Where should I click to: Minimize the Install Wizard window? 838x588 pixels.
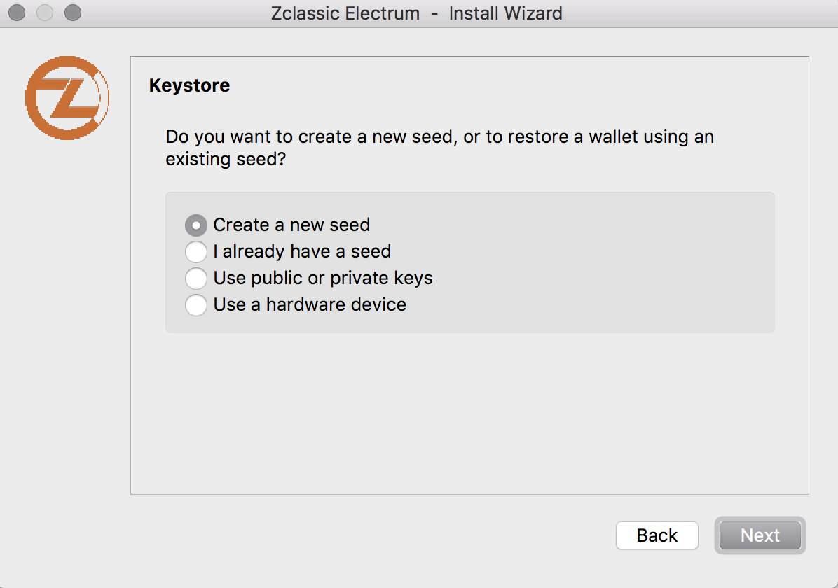pyautogui.click(x=45, y=13)
